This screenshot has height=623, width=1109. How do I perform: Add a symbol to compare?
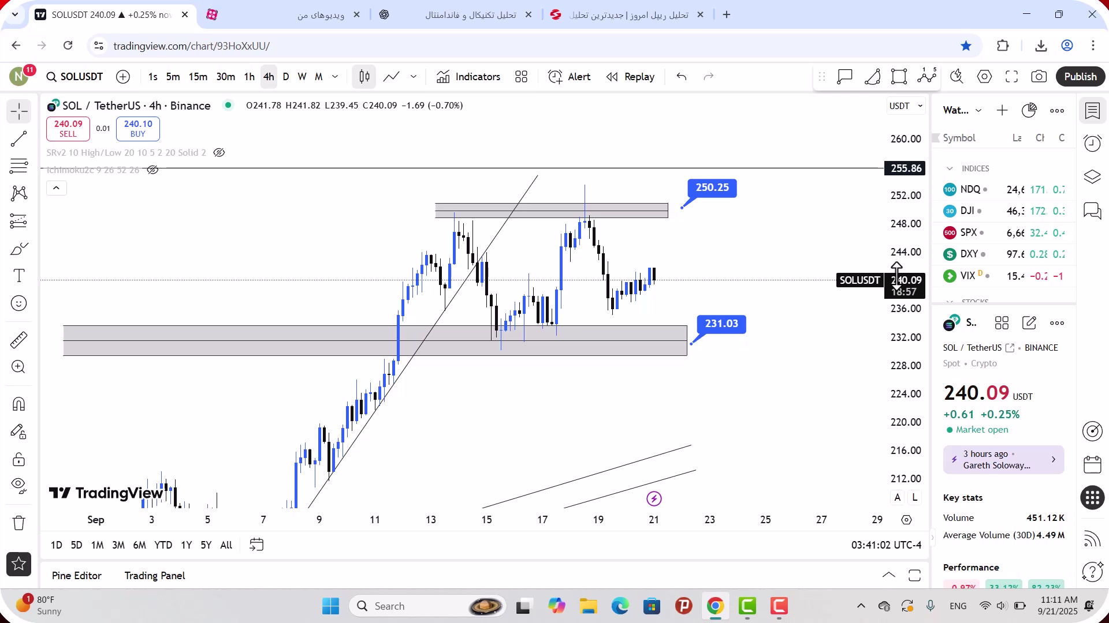tap(123, 77)
